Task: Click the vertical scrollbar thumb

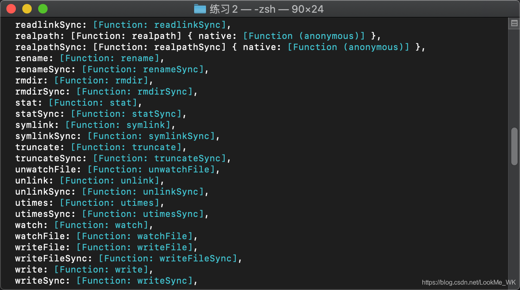Action: pos(514,146)
